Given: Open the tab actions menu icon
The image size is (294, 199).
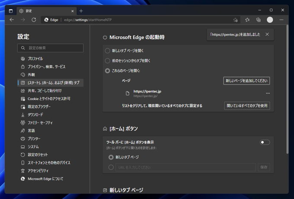Looking at the screenshot, I should [x=11, y=11].
